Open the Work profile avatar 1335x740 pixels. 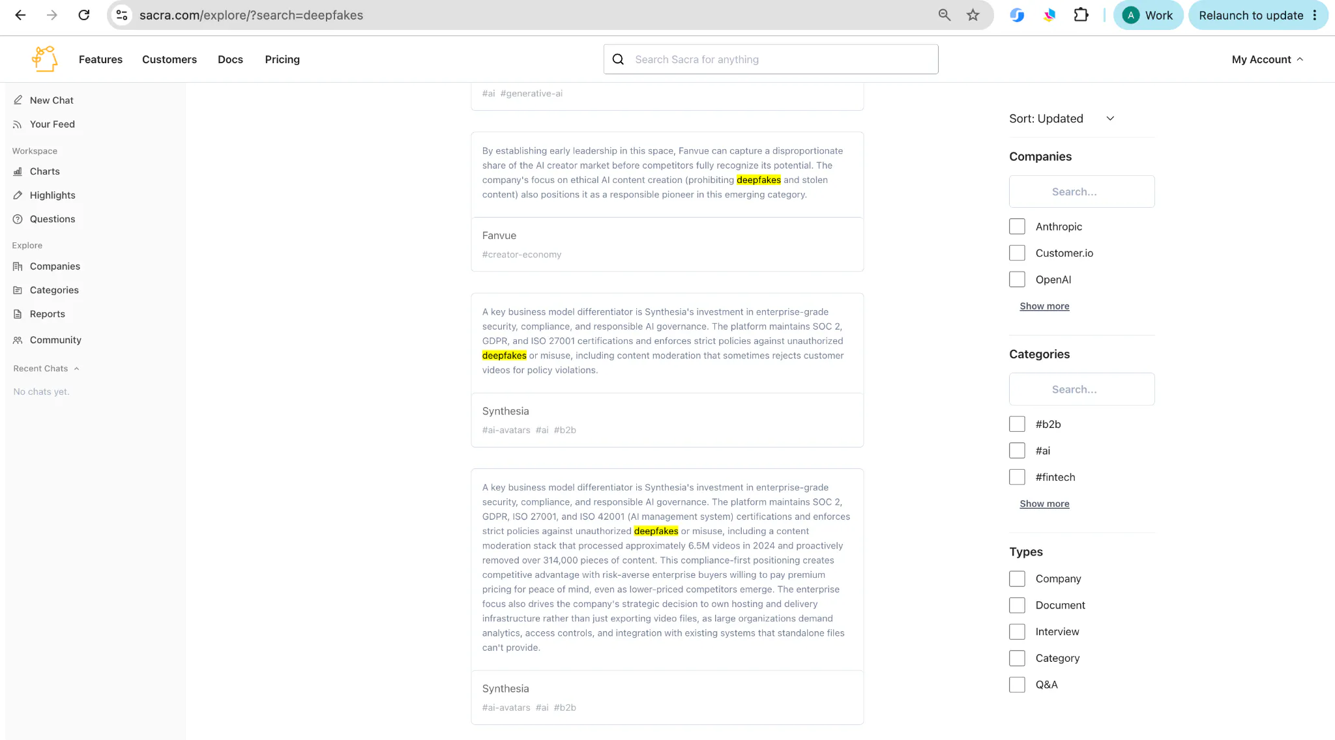(x=1131, y=15)
